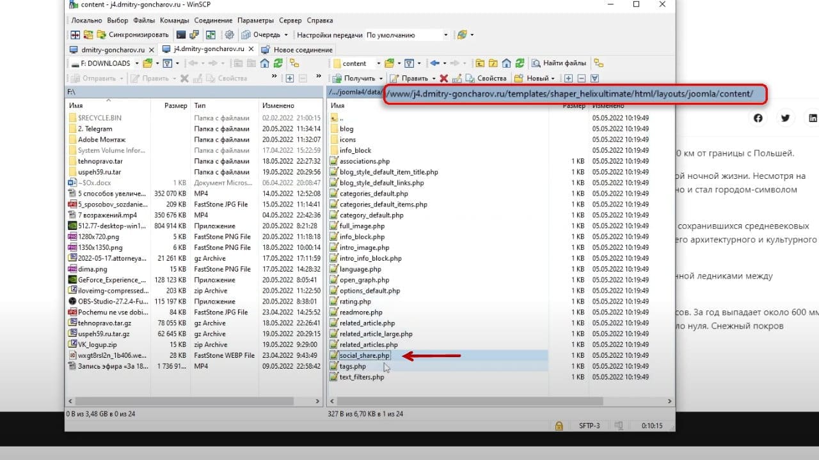
Task: Select the remote blog folder
Action: (346, 128)
